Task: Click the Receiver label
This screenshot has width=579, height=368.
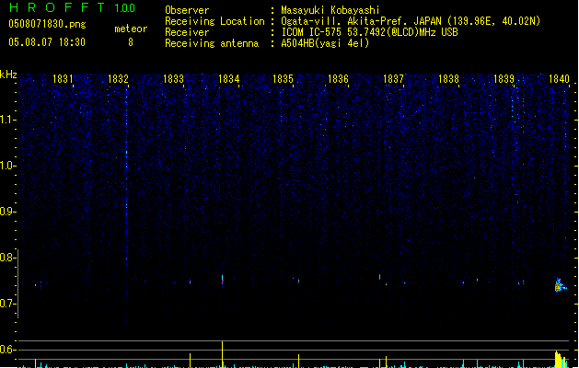Action: click(x=187, y=32)
